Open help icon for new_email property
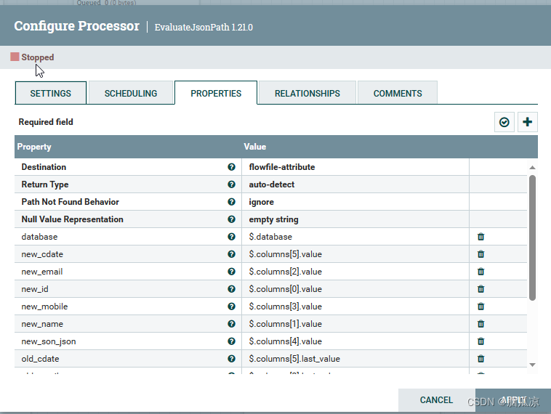Screen dimensions: 551x414 (x=231, y=272)
